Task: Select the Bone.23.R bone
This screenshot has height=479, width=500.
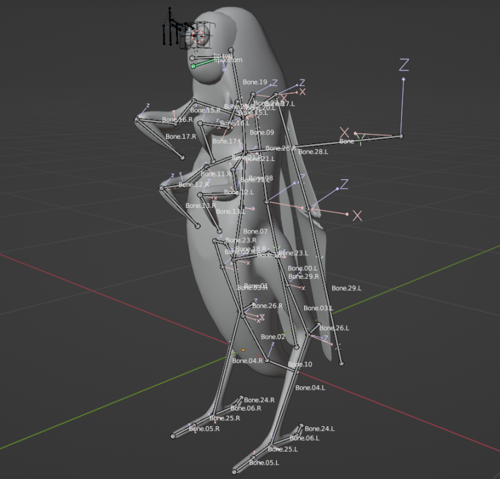Action: point(241,240)
